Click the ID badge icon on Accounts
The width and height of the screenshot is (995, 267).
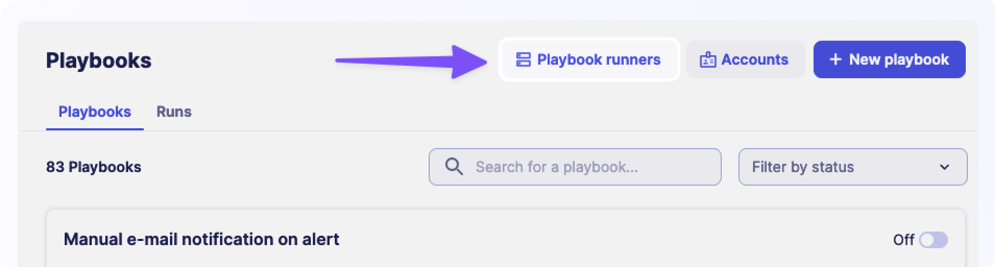click(707, 60)
